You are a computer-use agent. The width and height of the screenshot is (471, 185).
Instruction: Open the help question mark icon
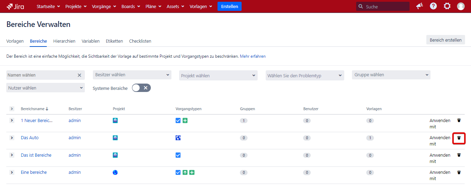tap(433, 6)
